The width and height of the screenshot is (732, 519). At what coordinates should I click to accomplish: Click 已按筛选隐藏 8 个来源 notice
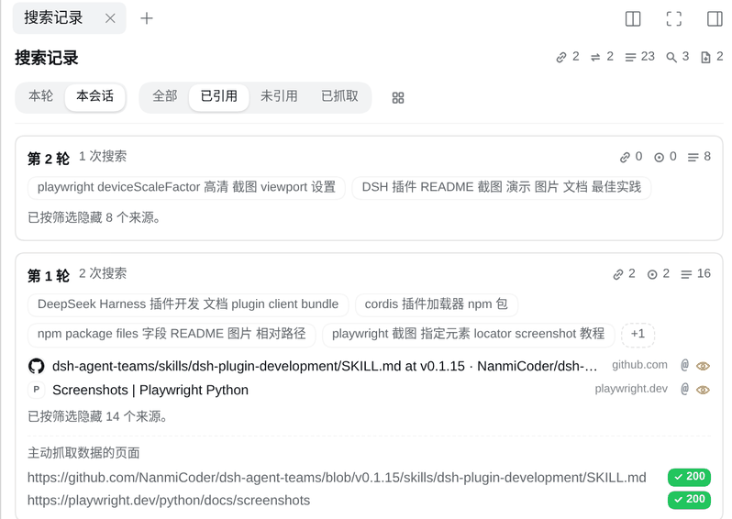[x=94, y=217]
